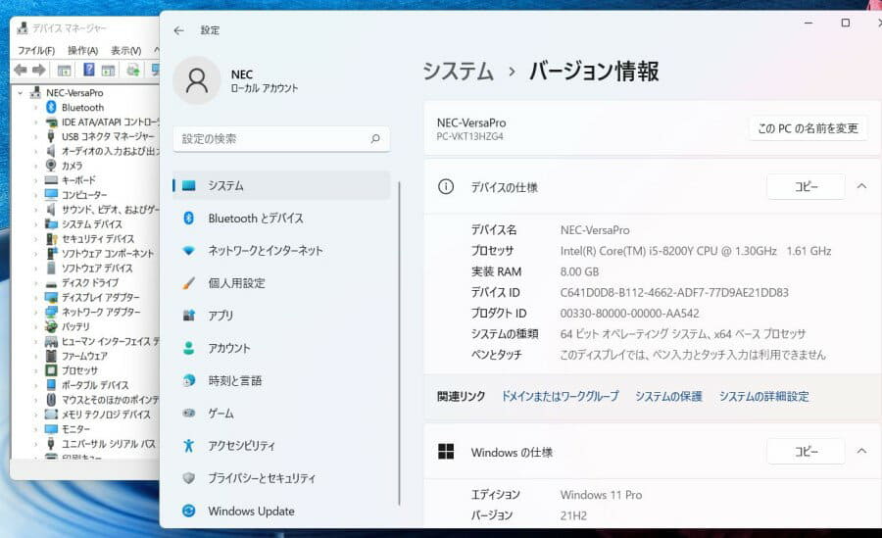Select the バッテリ icon in Device Manager tree
Screen dimensions: 882x538
[x=51, y=326]
